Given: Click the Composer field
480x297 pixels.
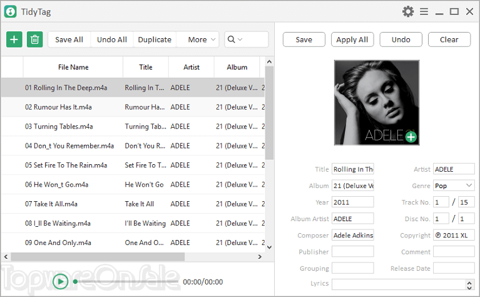Looking at the screenshot, I should (353, 235).
